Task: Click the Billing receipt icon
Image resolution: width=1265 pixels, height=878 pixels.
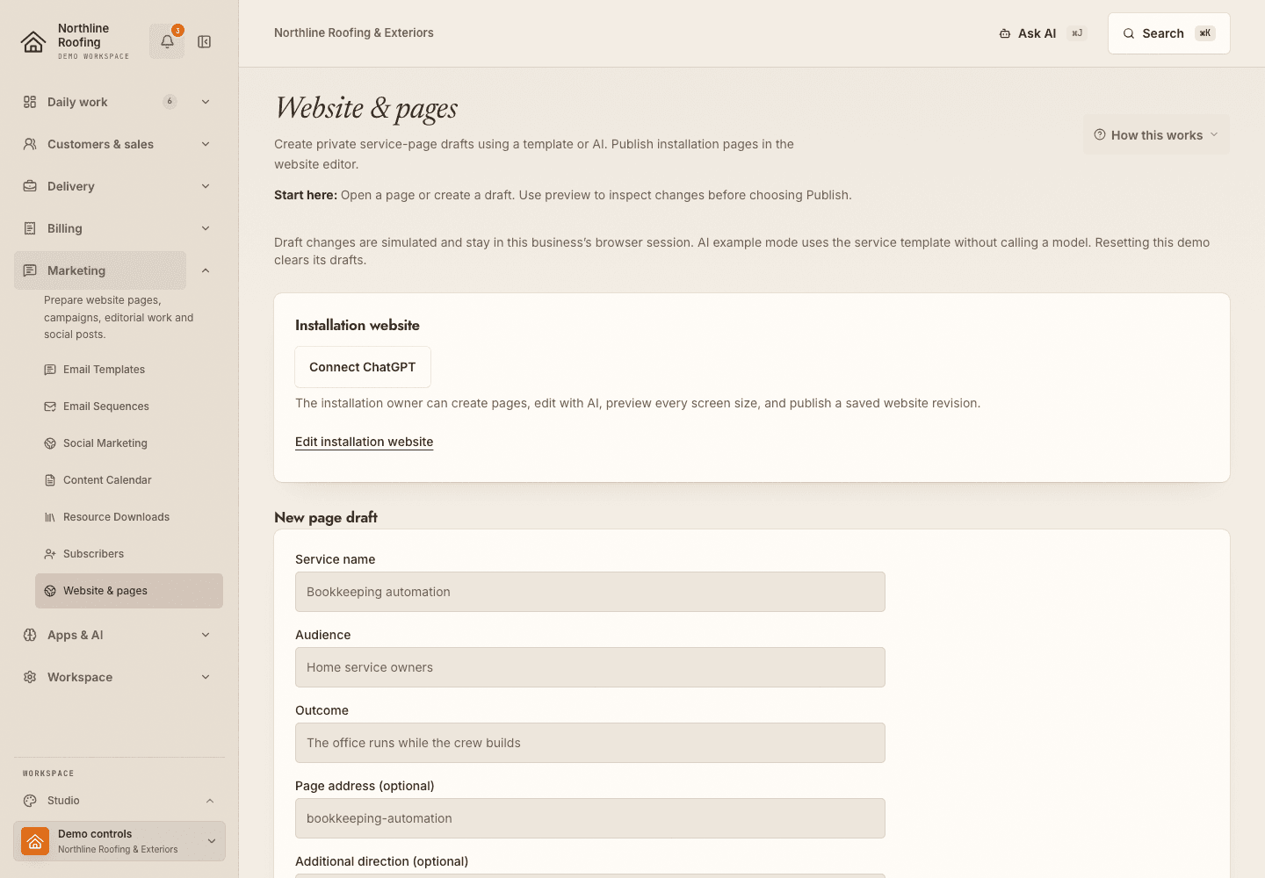Action: (x=30, y=228)
